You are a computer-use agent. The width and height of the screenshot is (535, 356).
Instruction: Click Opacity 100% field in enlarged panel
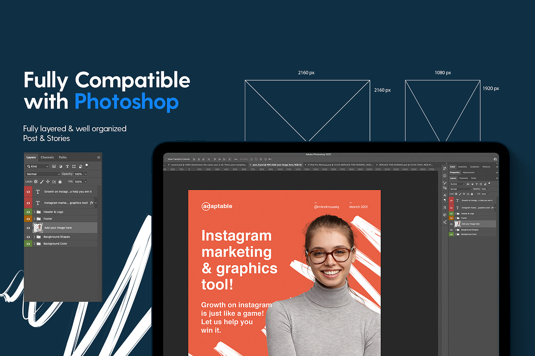(x=78, y=174)
